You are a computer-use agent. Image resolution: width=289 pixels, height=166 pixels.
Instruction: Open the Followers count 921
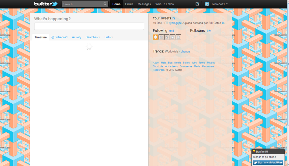coord(209,31)
